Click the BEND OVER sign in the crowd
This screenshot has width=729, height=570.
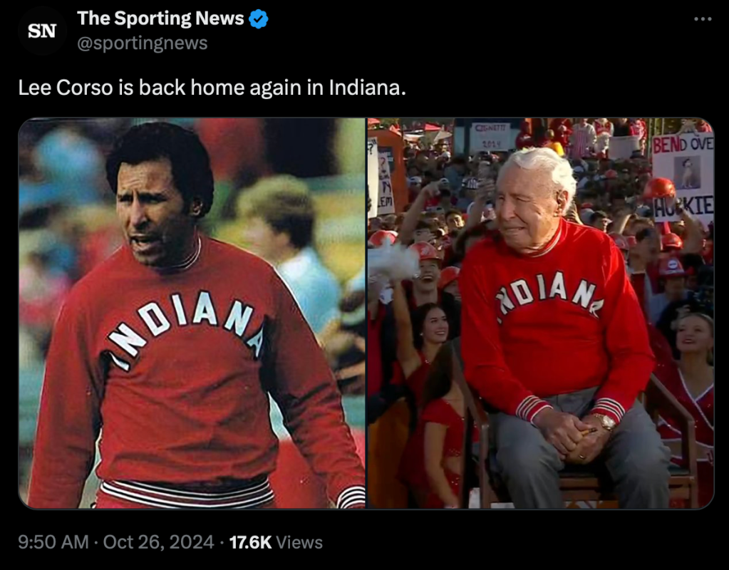coord(683,145)
